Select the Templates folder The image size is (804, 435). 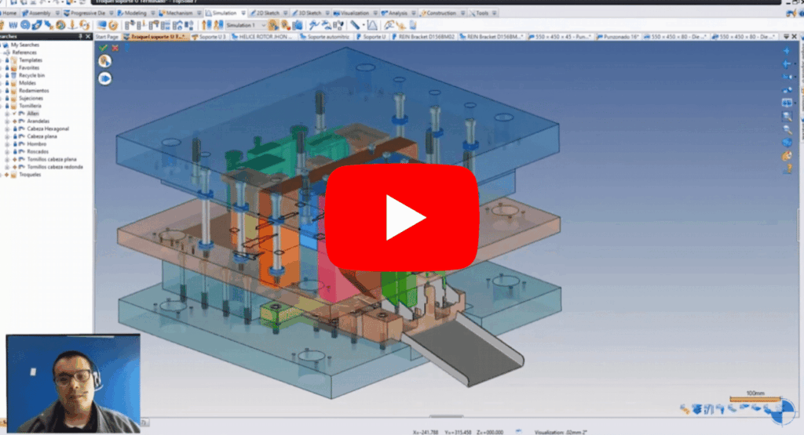tap(31, 60)
